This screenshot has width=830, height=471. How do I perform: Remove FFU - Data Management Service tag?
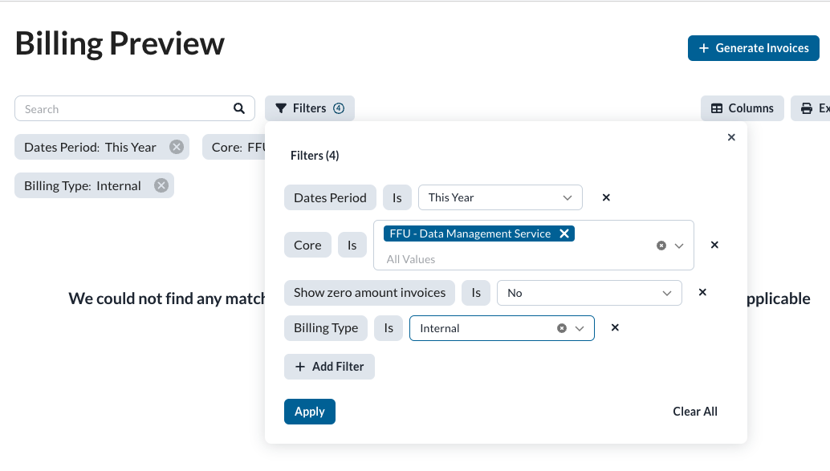click(565, 233)
